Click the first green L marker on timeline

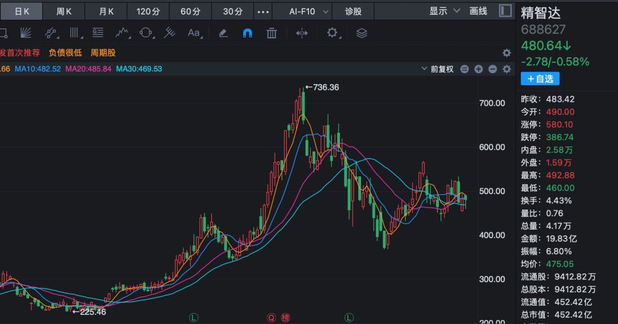pyautogui.click(x=193, y=317)
